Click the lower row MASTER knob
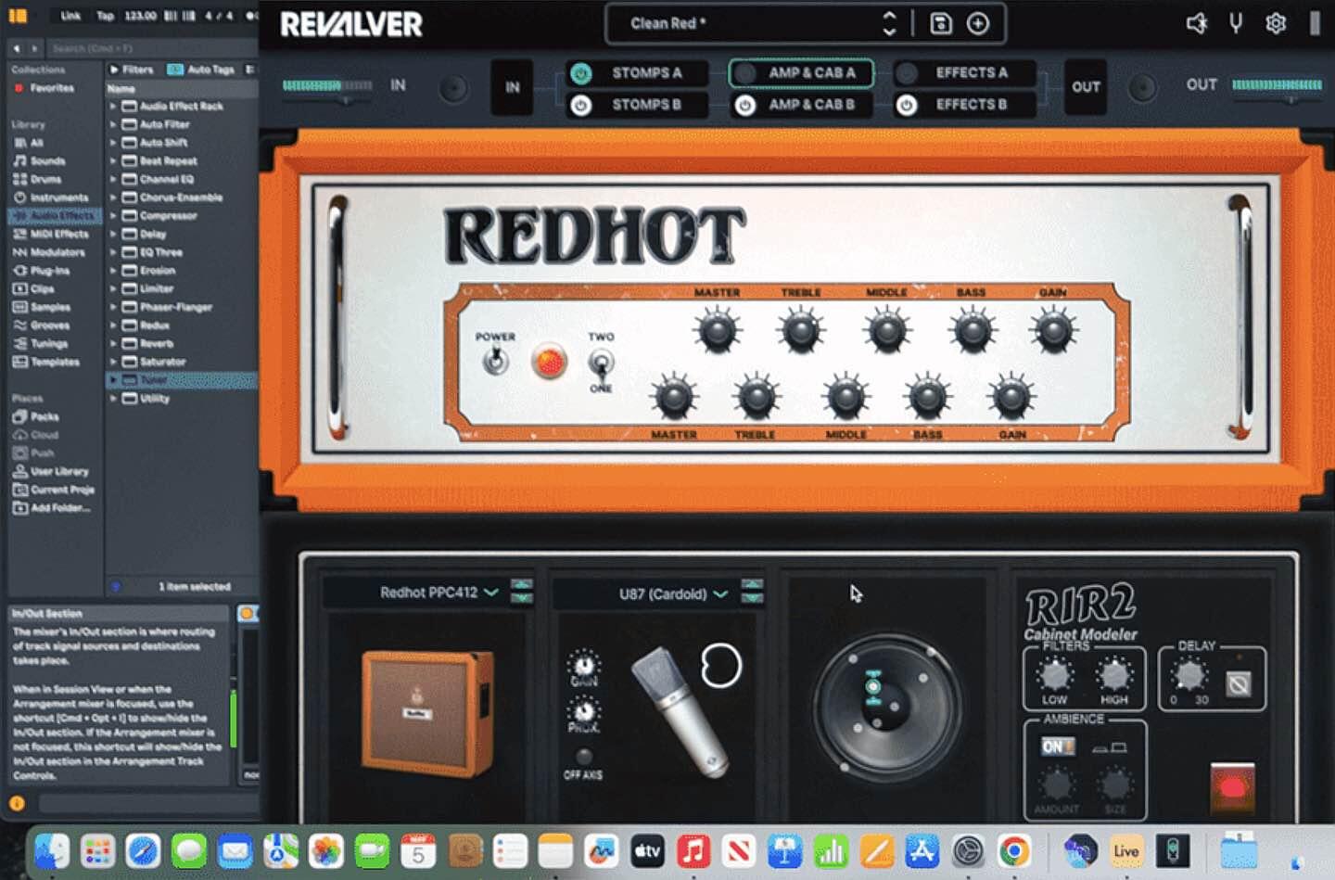The width and height of the screenshot is (1335, 880). coord(674,398)
